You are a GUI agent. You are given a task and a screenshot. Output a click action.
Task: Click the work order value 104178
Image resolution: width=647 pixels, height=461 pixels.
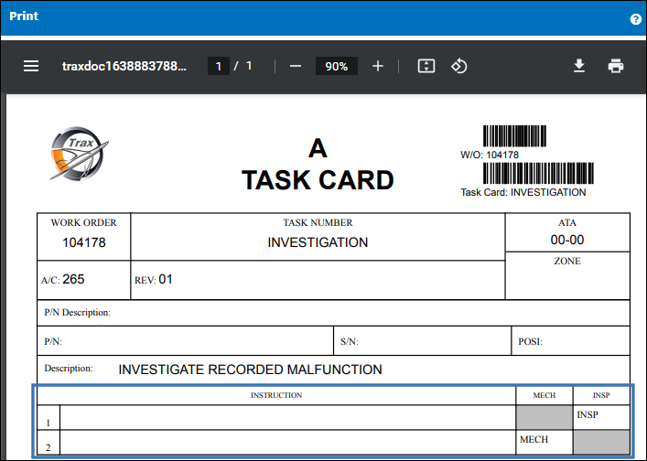(84, 242)
